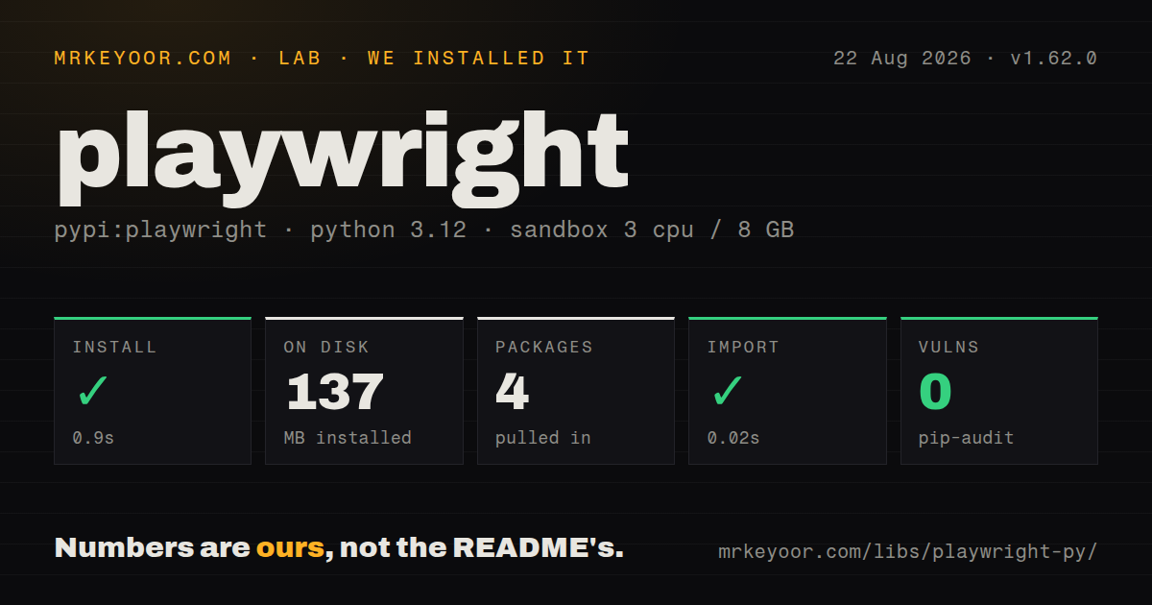Click the green checkmark in the INSTALL card

click(92, 392)
